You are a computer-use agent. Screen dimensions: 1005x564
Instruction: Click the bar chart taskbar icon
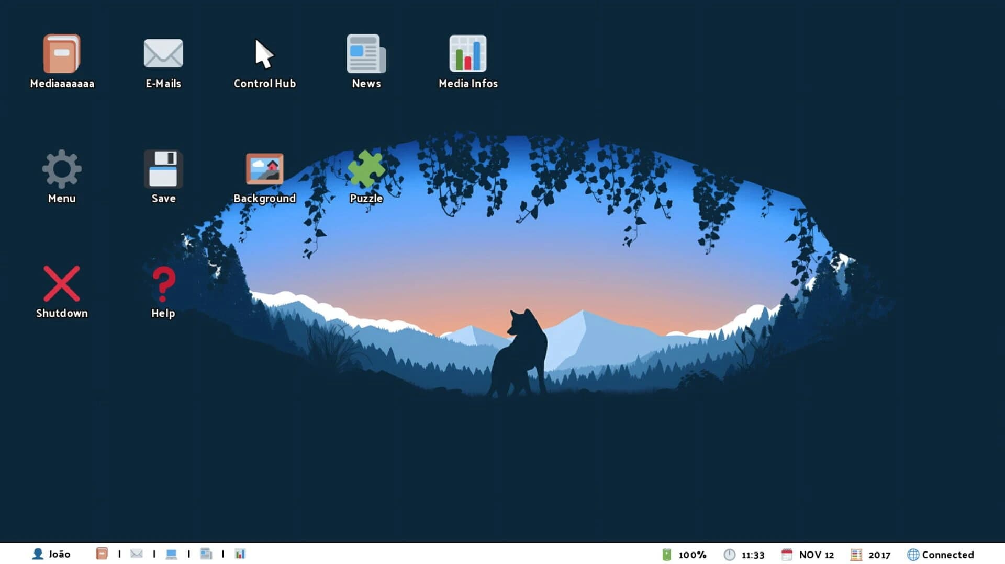(x=240, y=554)
